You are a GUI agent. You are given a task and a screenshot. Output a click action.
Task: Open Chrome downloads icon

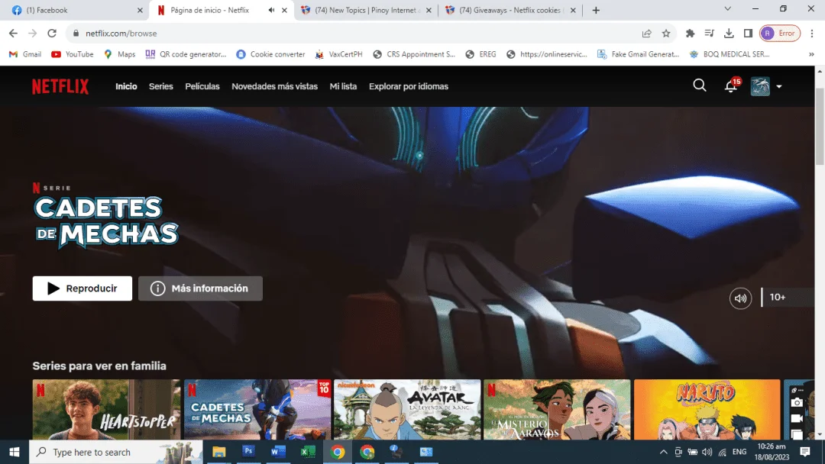click(x=729, y=33)
